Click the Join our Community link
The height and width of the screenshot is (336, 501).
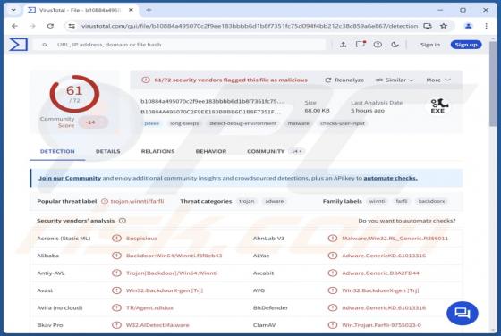70,178
